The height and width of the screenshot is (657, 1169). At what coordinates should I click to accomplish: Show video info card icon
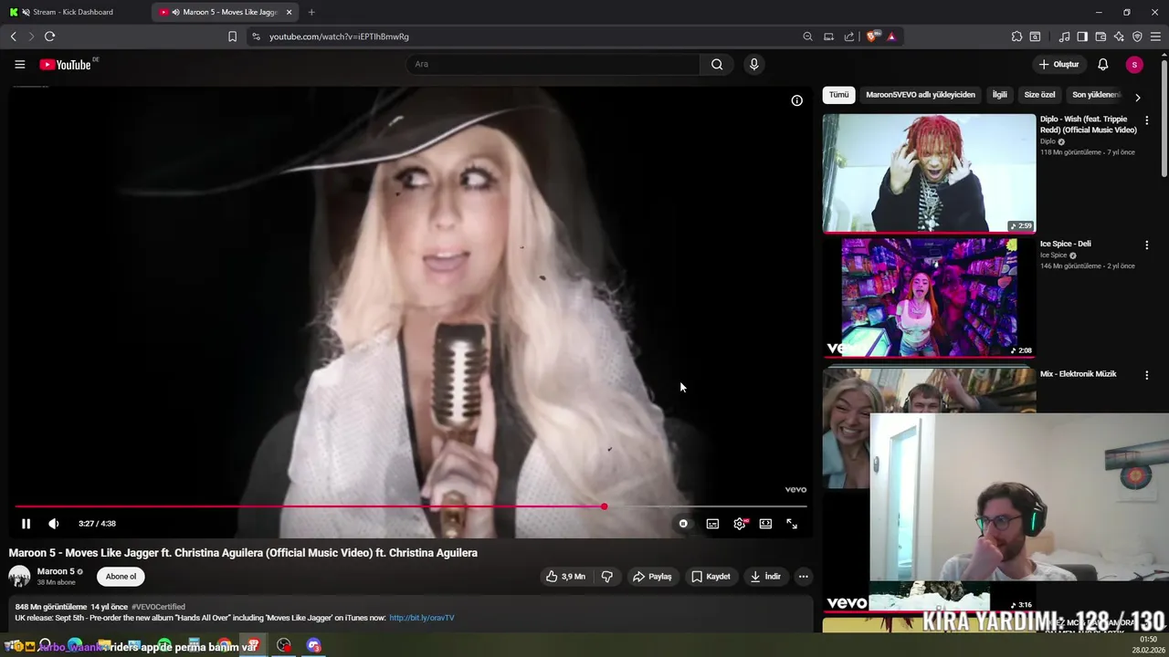(x=796, y=100)
